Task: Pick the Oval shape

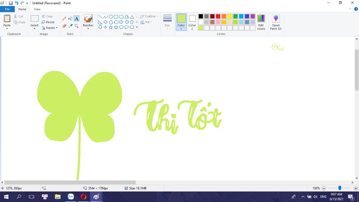Action: coord(110,17)
